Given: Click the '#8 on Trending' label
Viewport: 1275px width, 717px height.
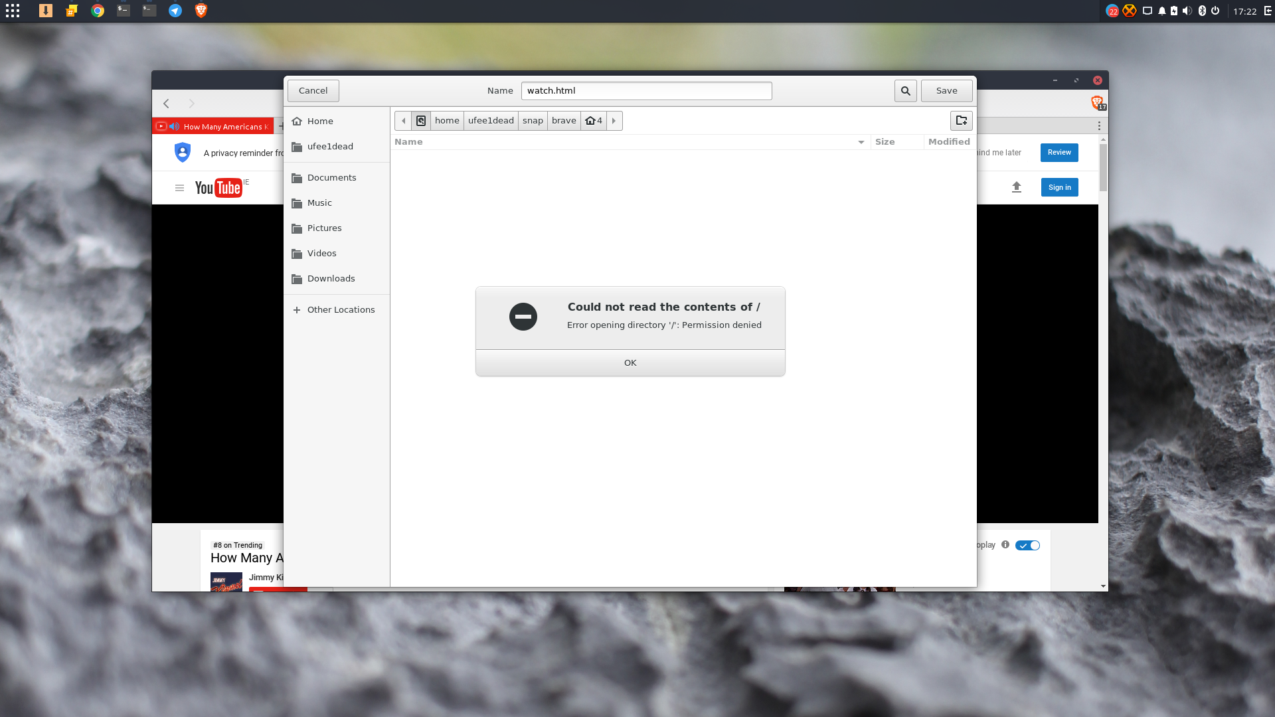Looking at the screenshot, I should [238, 545].
